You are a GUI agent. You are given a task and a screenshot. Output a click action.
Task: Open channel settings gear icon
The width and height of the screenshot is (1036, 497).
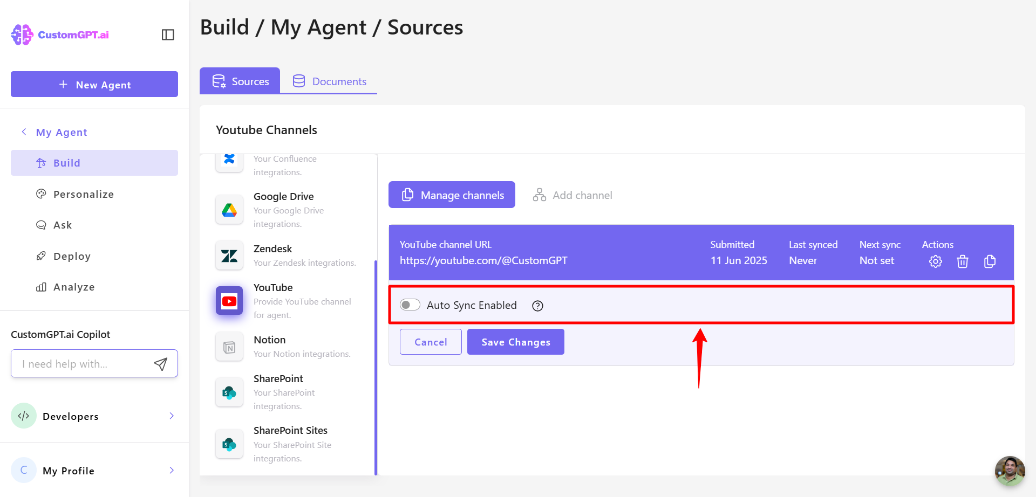(936, 261)
